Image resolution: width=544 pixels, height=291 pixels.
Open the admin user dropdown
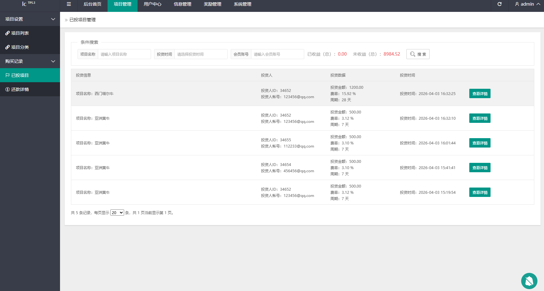point(527,4)
